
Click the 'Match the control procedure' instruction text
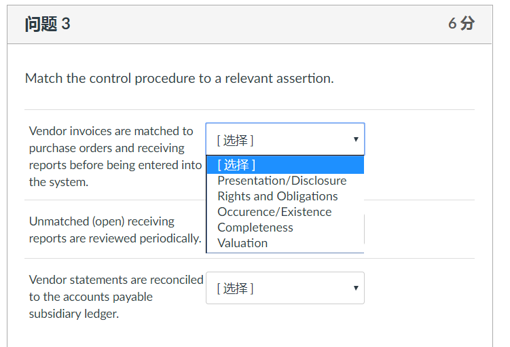179,78
